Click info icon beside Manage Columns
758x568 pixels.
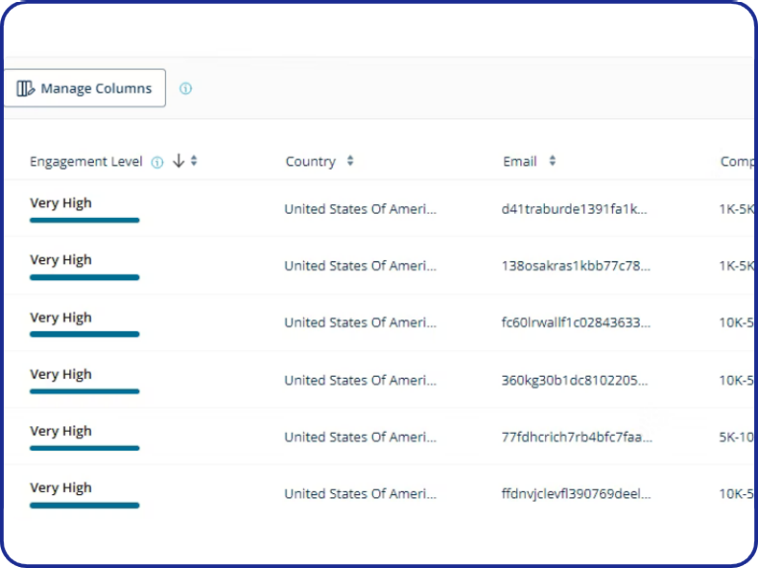[186, 89]
